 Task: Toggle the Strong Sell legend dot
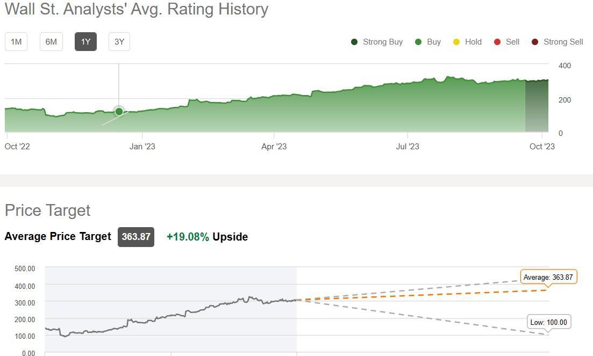[535, 42]
